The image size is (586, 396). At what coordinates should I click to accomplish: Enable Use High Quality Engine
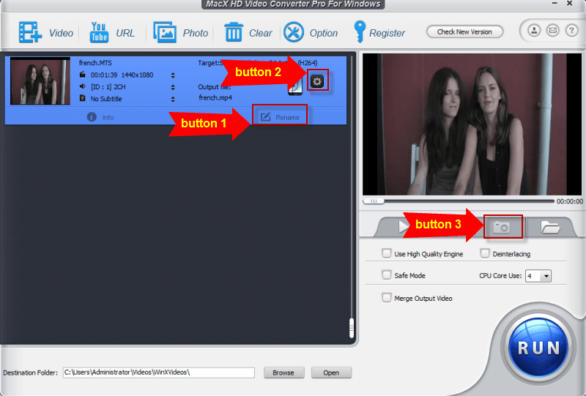pyautogui.click(x=387, y=253)
